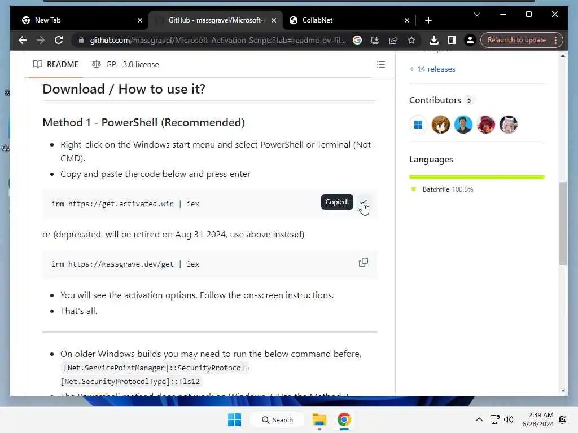Screen dimensions: 578x433
Task: Click the Languages heading
Action: click(x=431, y=160)
